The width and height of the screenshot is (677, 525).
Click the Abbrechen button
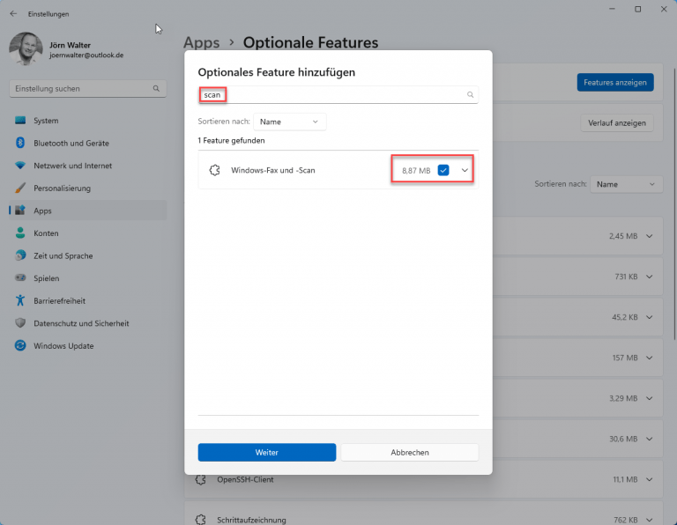pos(410,452)
